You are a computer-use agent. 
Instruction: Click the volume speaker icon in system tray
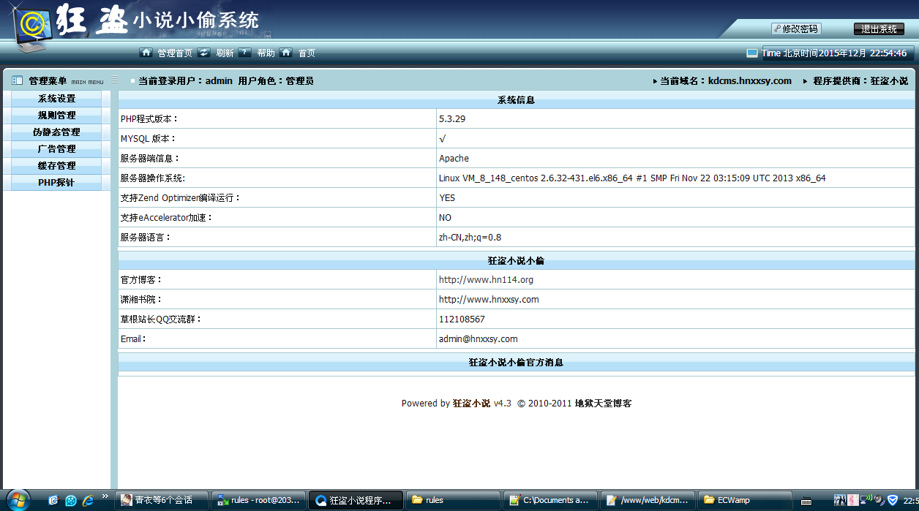coord(878,499)
